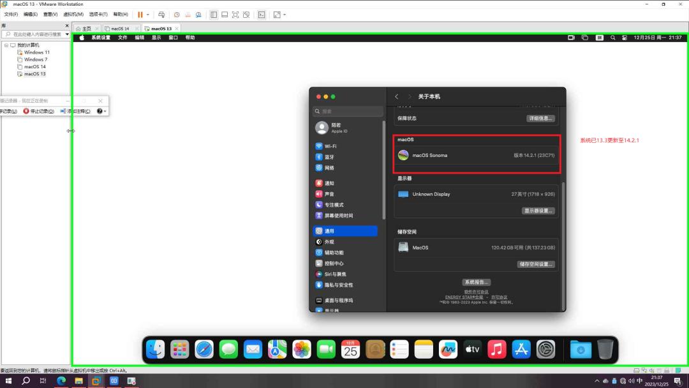Viewport: 689px width, 388px height.
Task: Open Music app from the Dock
Action: 496,349
